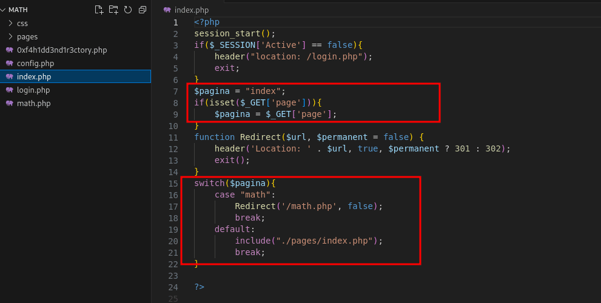Viewport: 601px width, 303px height.
Task: Click the 302 value on line 12
Action: 493,148
